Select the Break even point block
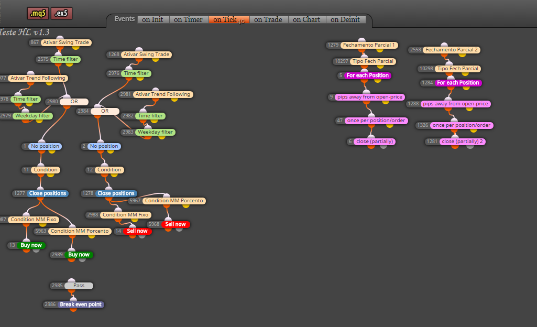Viewport: 537px width, 327px height. (x=81, y=304)
